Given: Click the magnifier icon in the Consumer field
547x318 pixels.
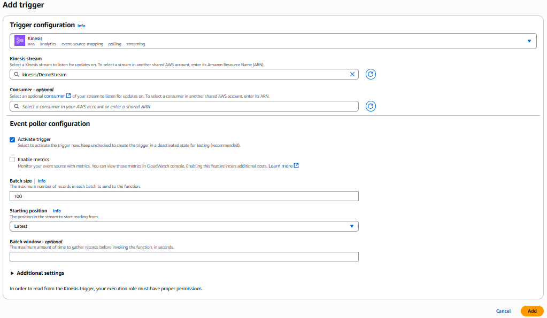Looking at the screenshot, I should pos(17,107).
